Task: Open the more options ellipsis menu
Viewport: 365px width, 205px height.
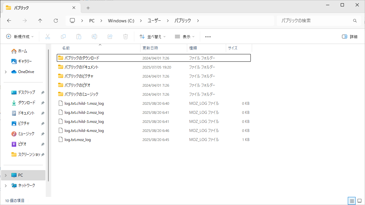Action: 208,37
